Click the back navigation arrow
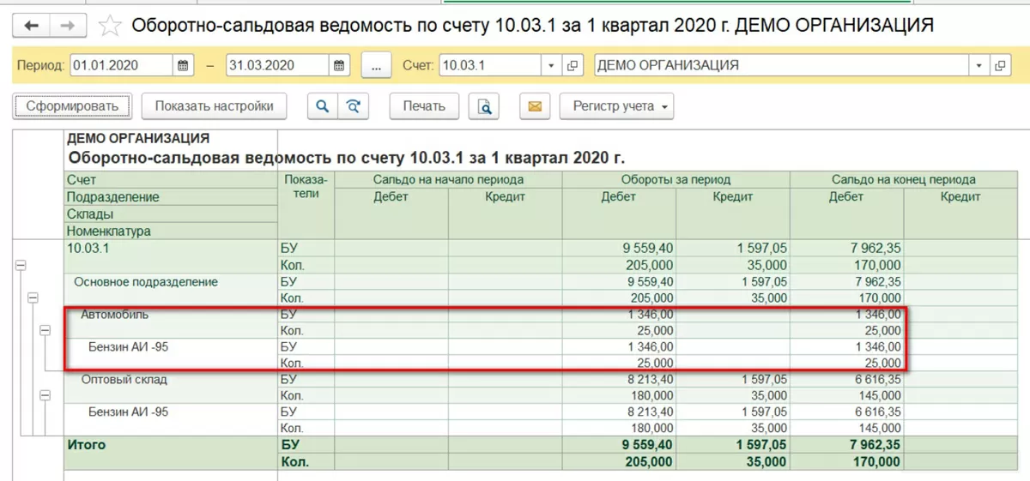The width and height of the screenshot is (1030, 481). pyautogui.click(x=33, y=26)
